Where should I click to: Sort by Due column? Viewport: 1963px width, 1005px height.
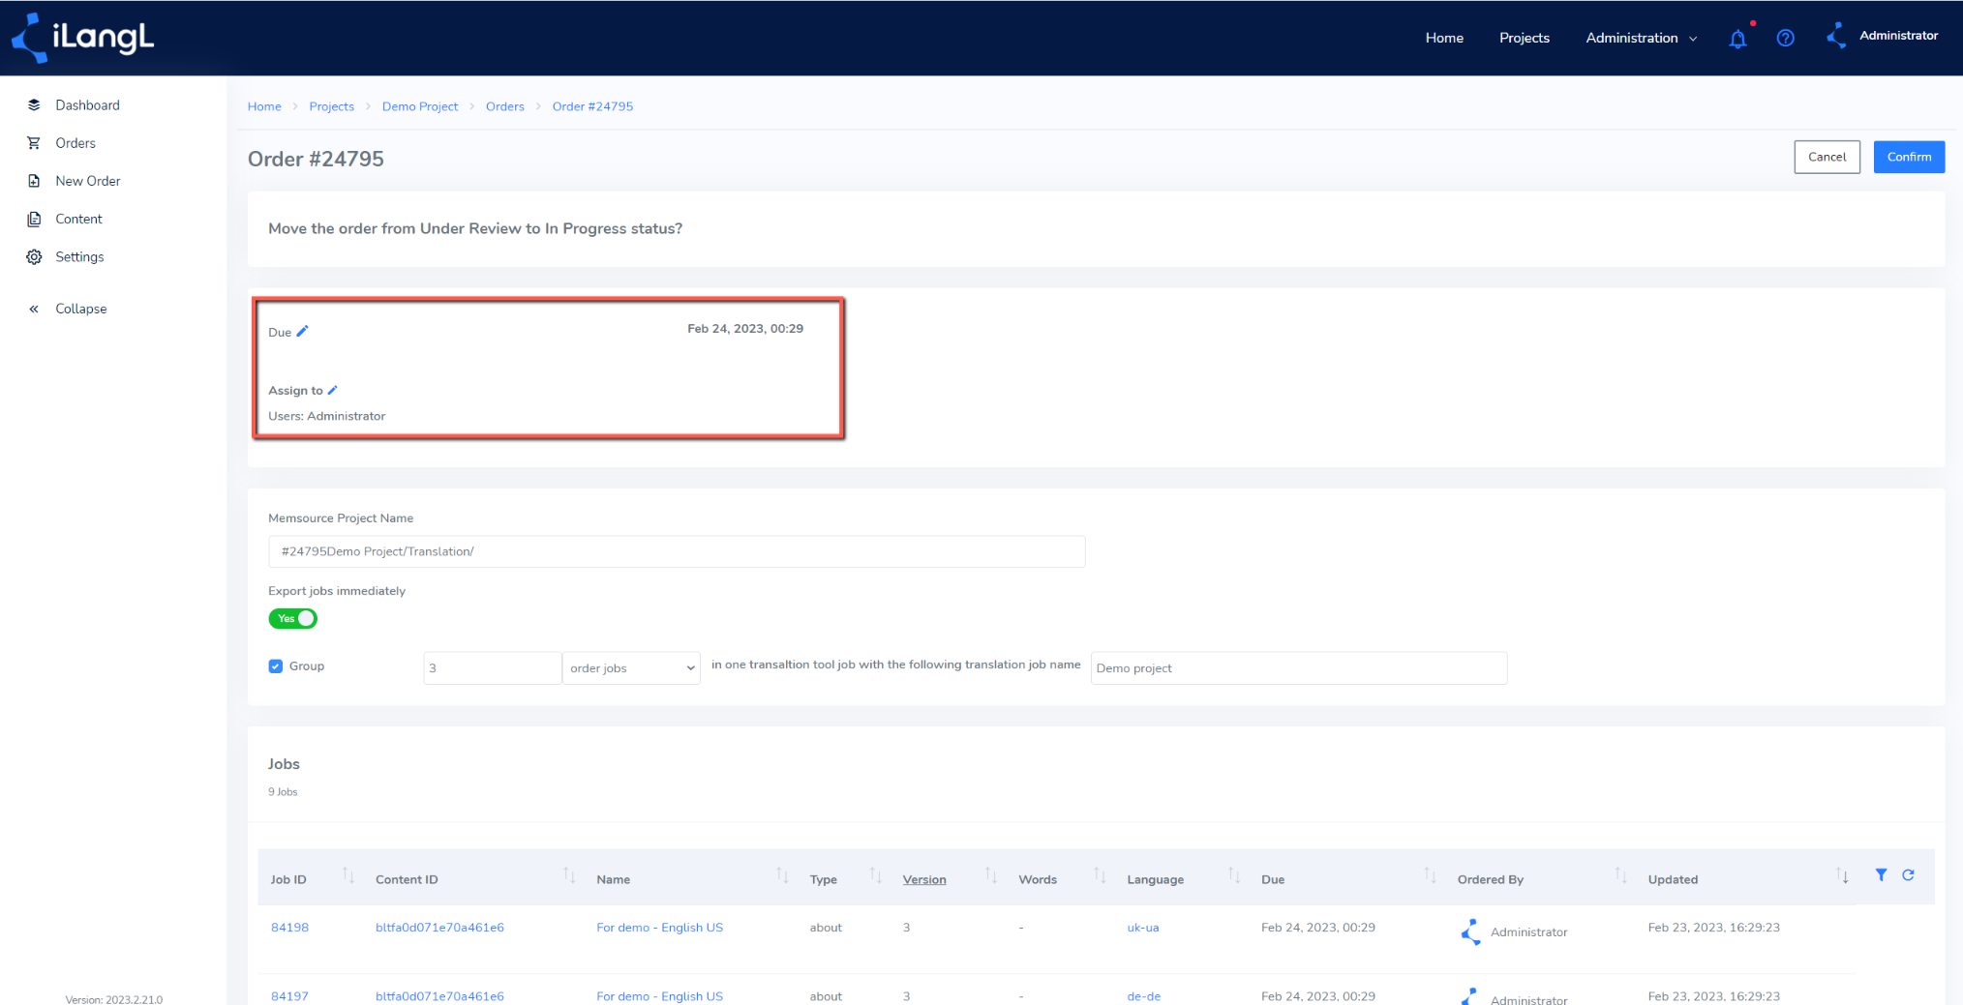[x=1430, y=875]
